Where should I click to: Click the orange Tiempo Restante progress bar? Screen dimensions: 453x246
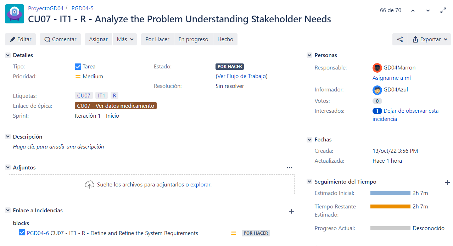pos(390,206)
